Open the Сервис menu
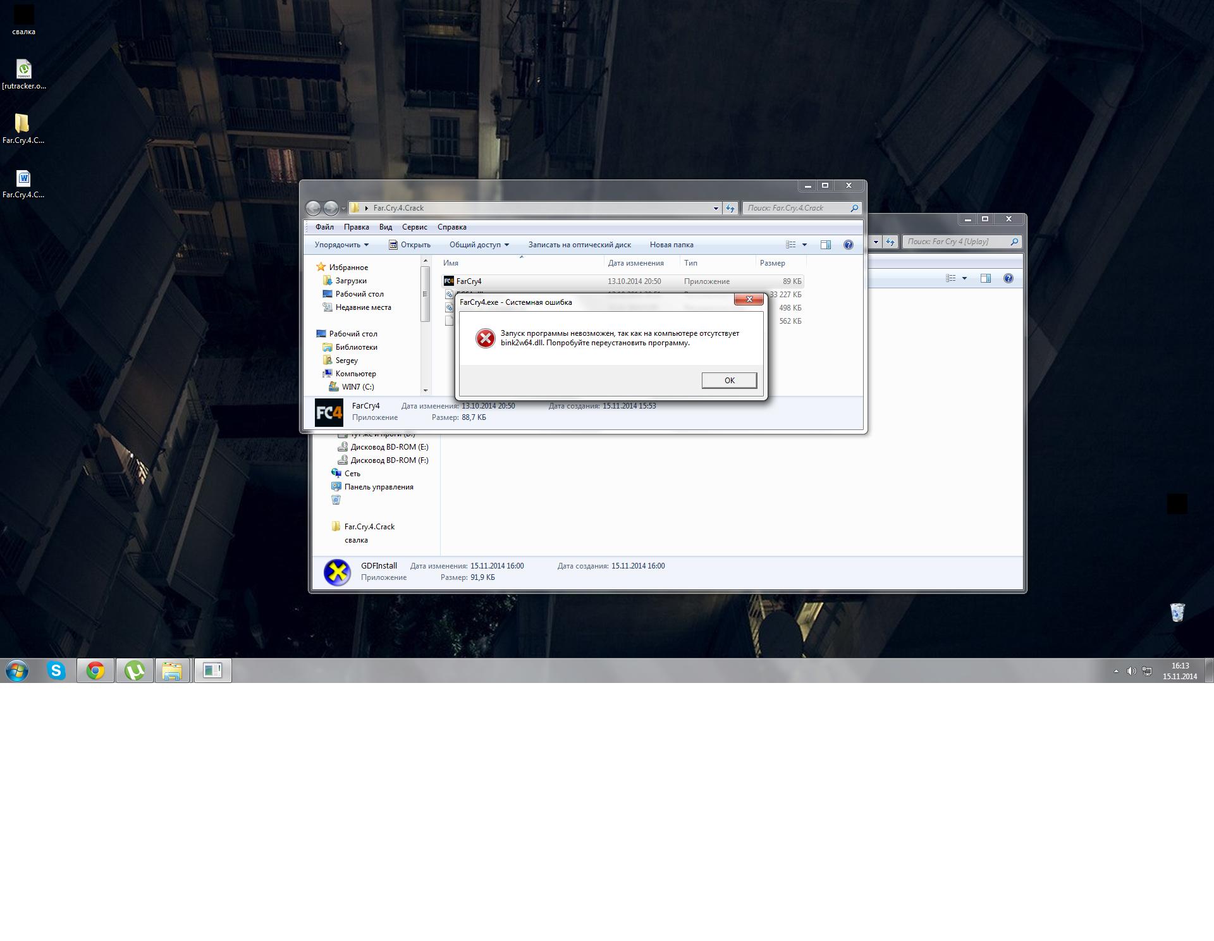This screenshot has width=1214, height=941. click(x=415, y=227)
